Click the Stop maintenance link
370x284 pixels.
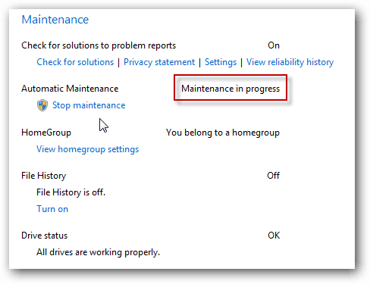pyautogui.click(x=89, y=105)
